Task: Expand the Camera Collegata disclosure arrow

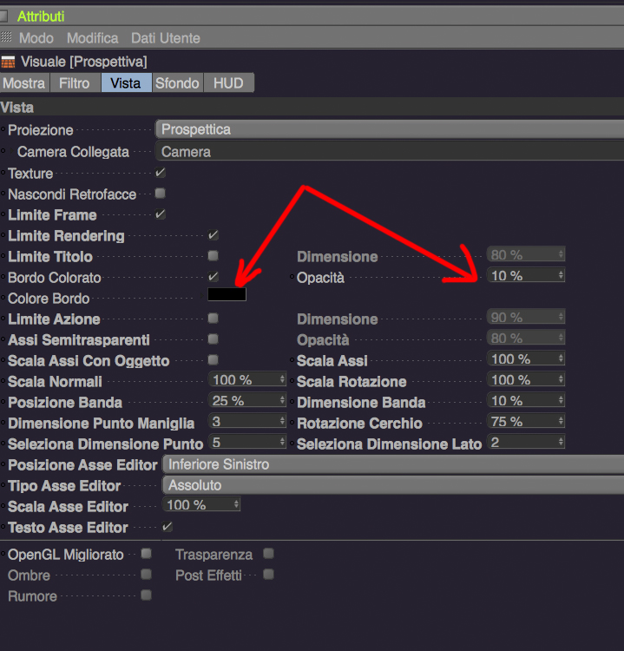Action: pos(11,151)
